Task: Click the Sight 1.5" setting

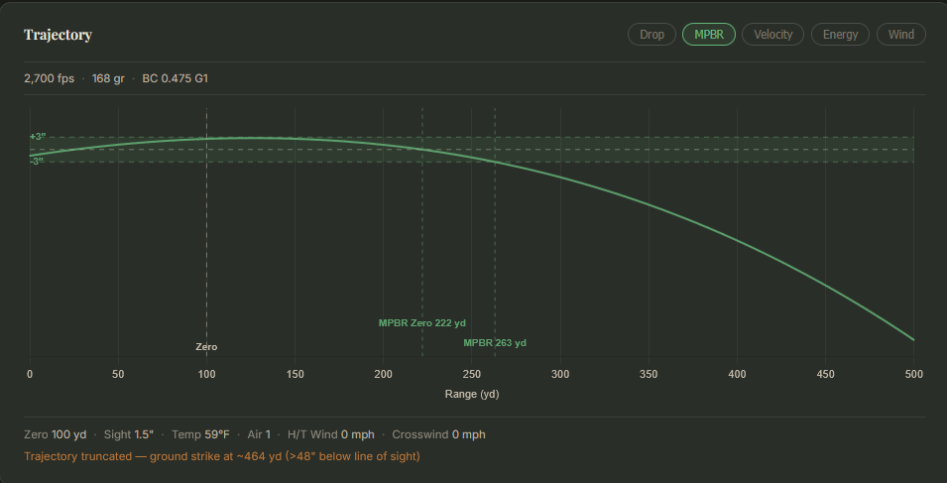Action: pos(129,434)
